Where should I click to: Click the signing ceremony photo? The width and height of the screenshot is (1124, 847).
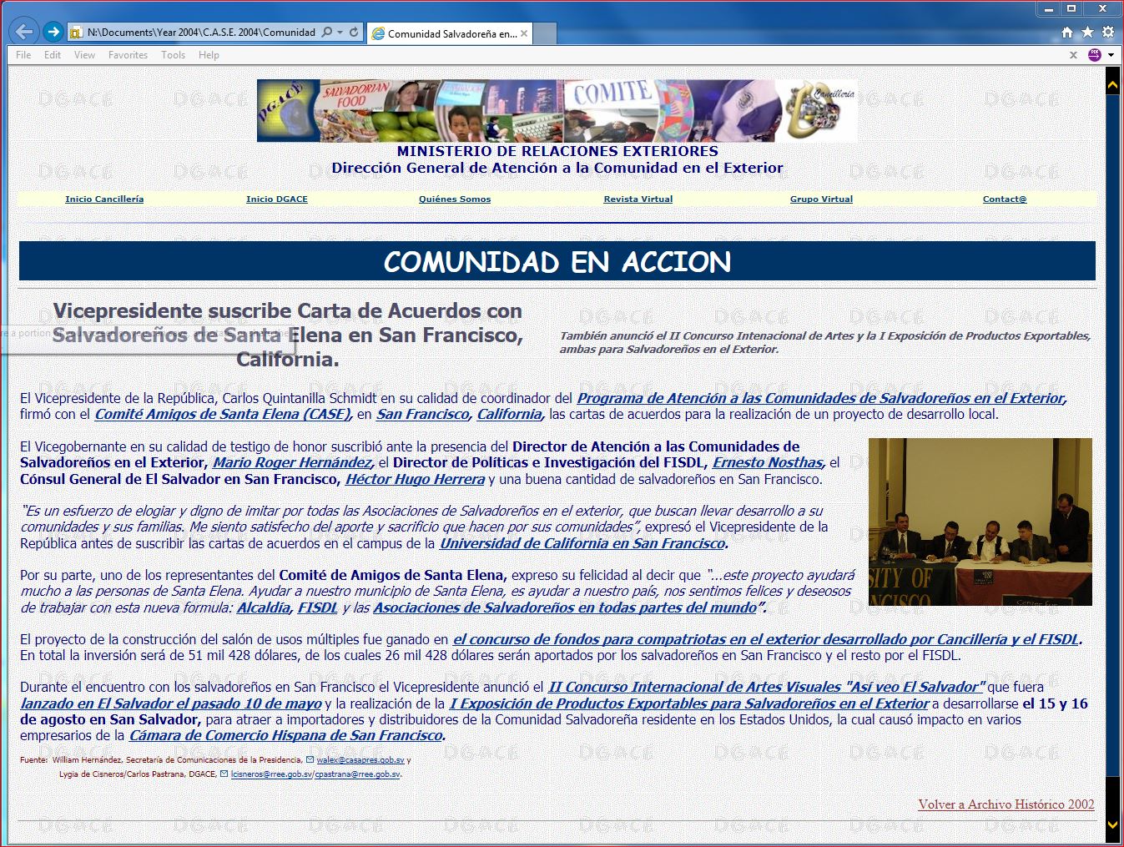pos(980,522)
